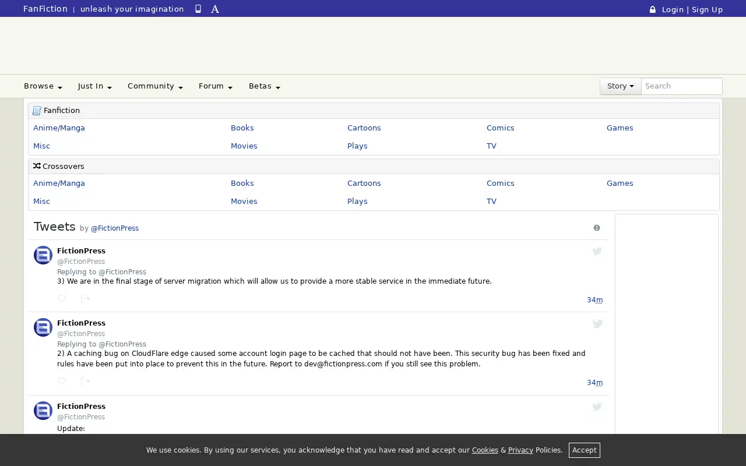Screen dimensions: 746x466
Task: Expand the Forum dropdown menu
Action: (216, 86)
